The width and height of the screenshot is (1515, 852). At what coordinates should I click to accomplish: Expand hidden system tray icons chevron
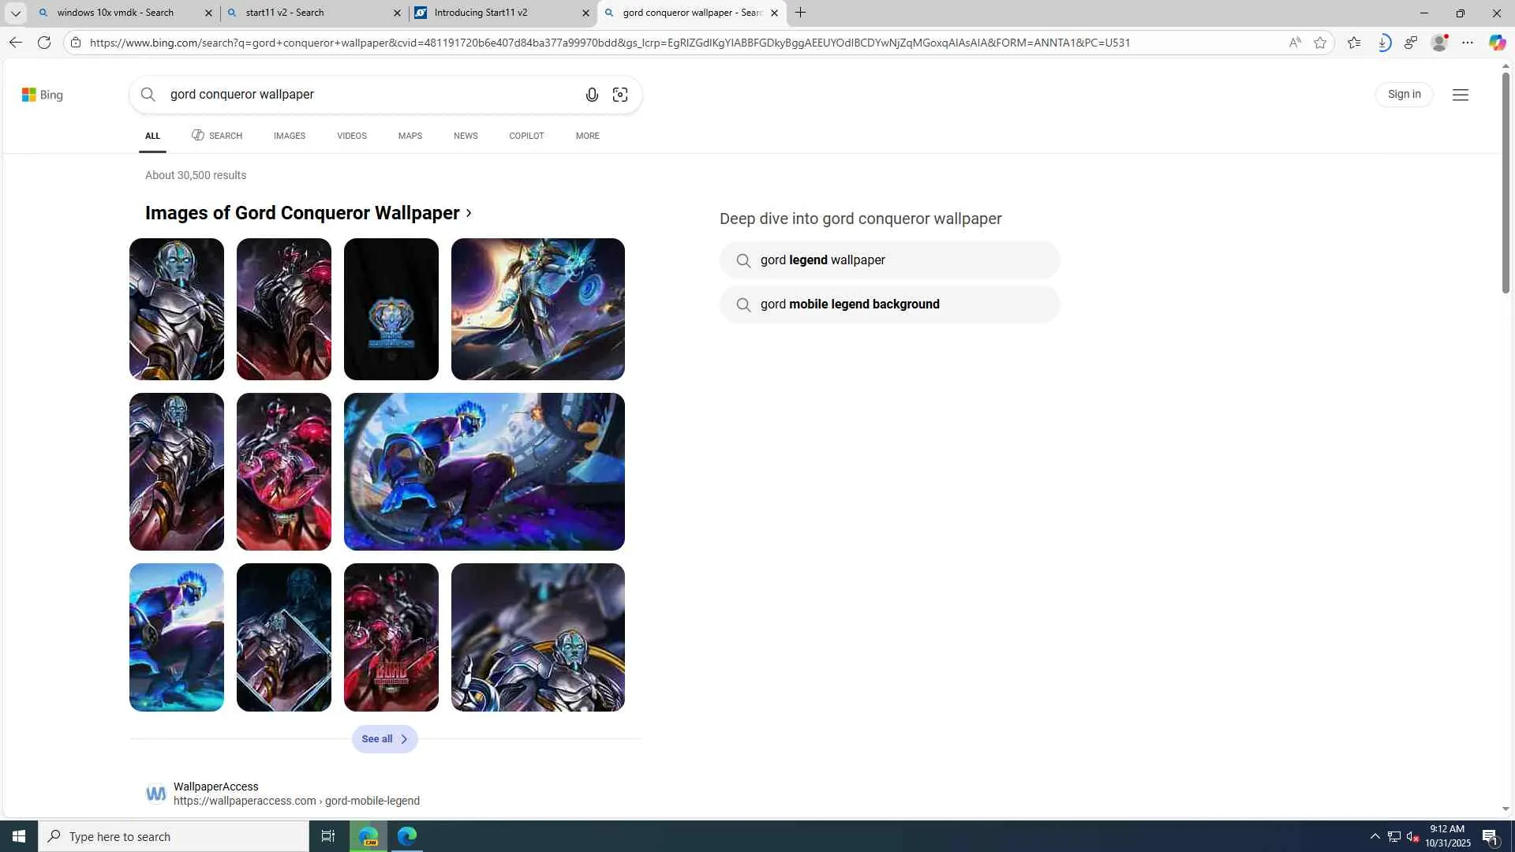[x=1375, y=836]
